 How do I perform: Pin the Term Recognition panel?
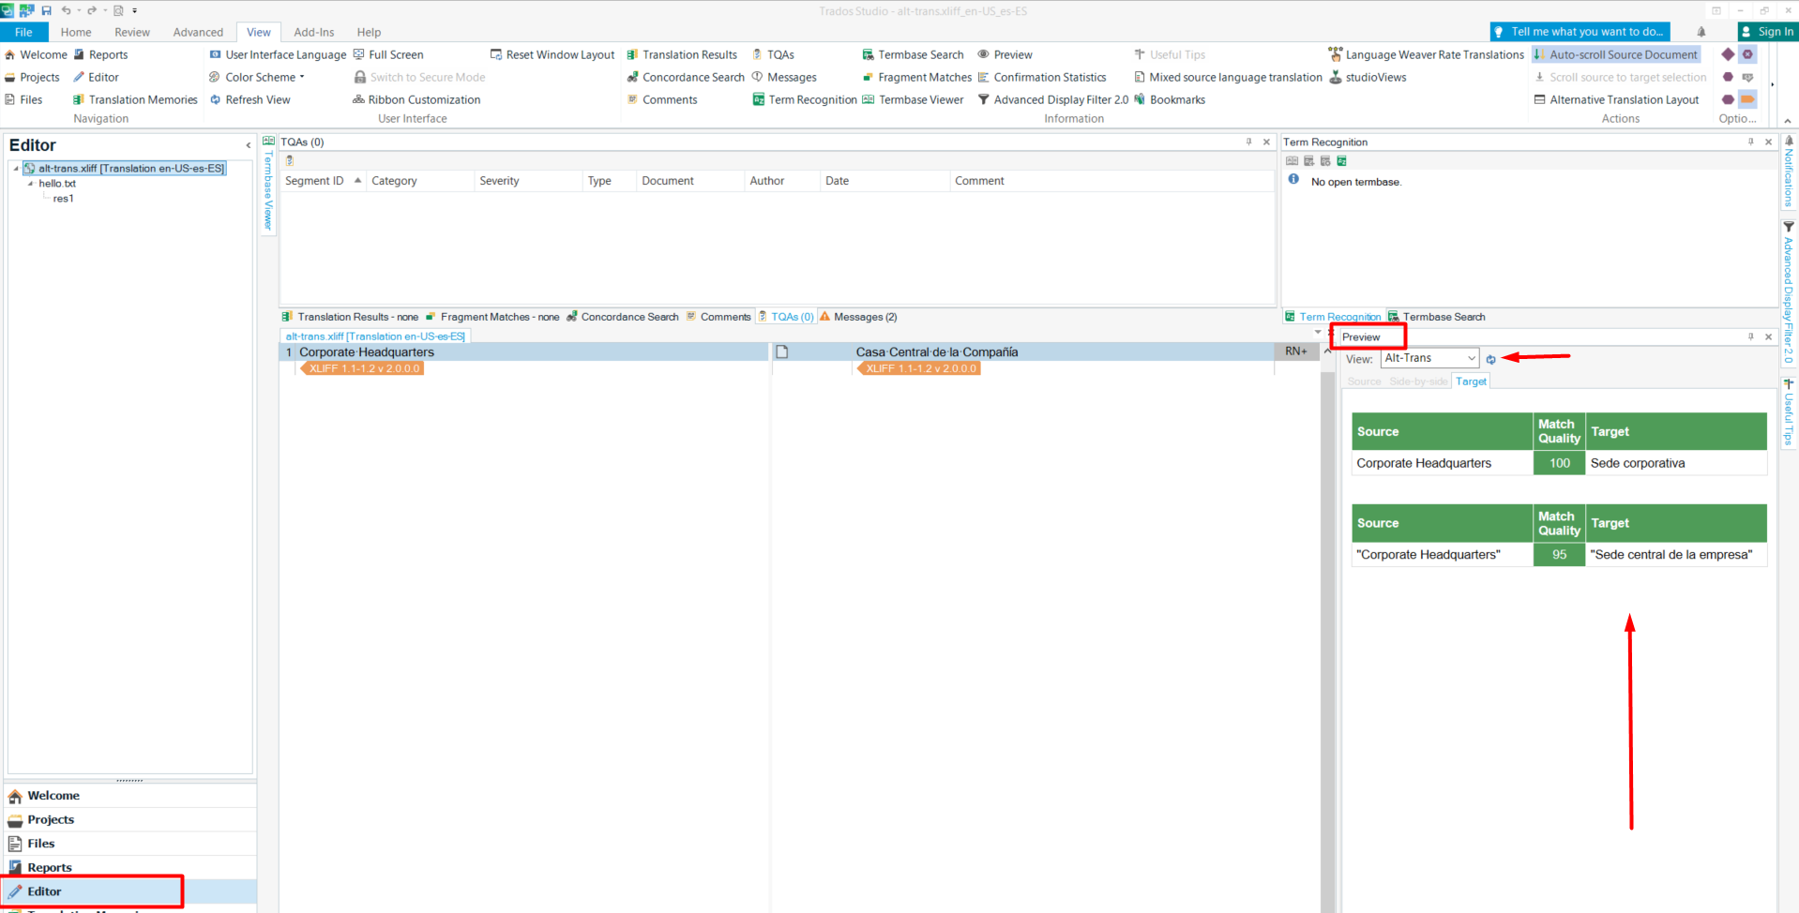pyautogui.click(x=1750, y=142)
